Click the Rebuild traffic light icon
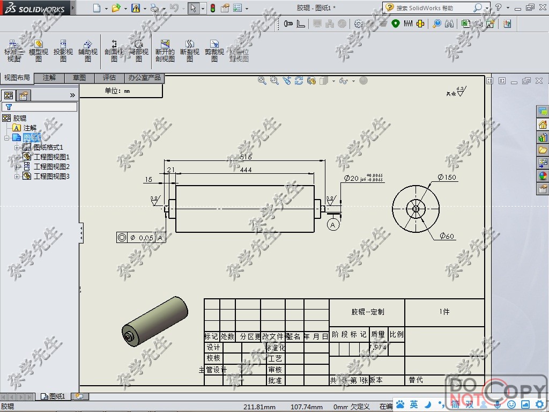549x412 pixels. point(212,8)
